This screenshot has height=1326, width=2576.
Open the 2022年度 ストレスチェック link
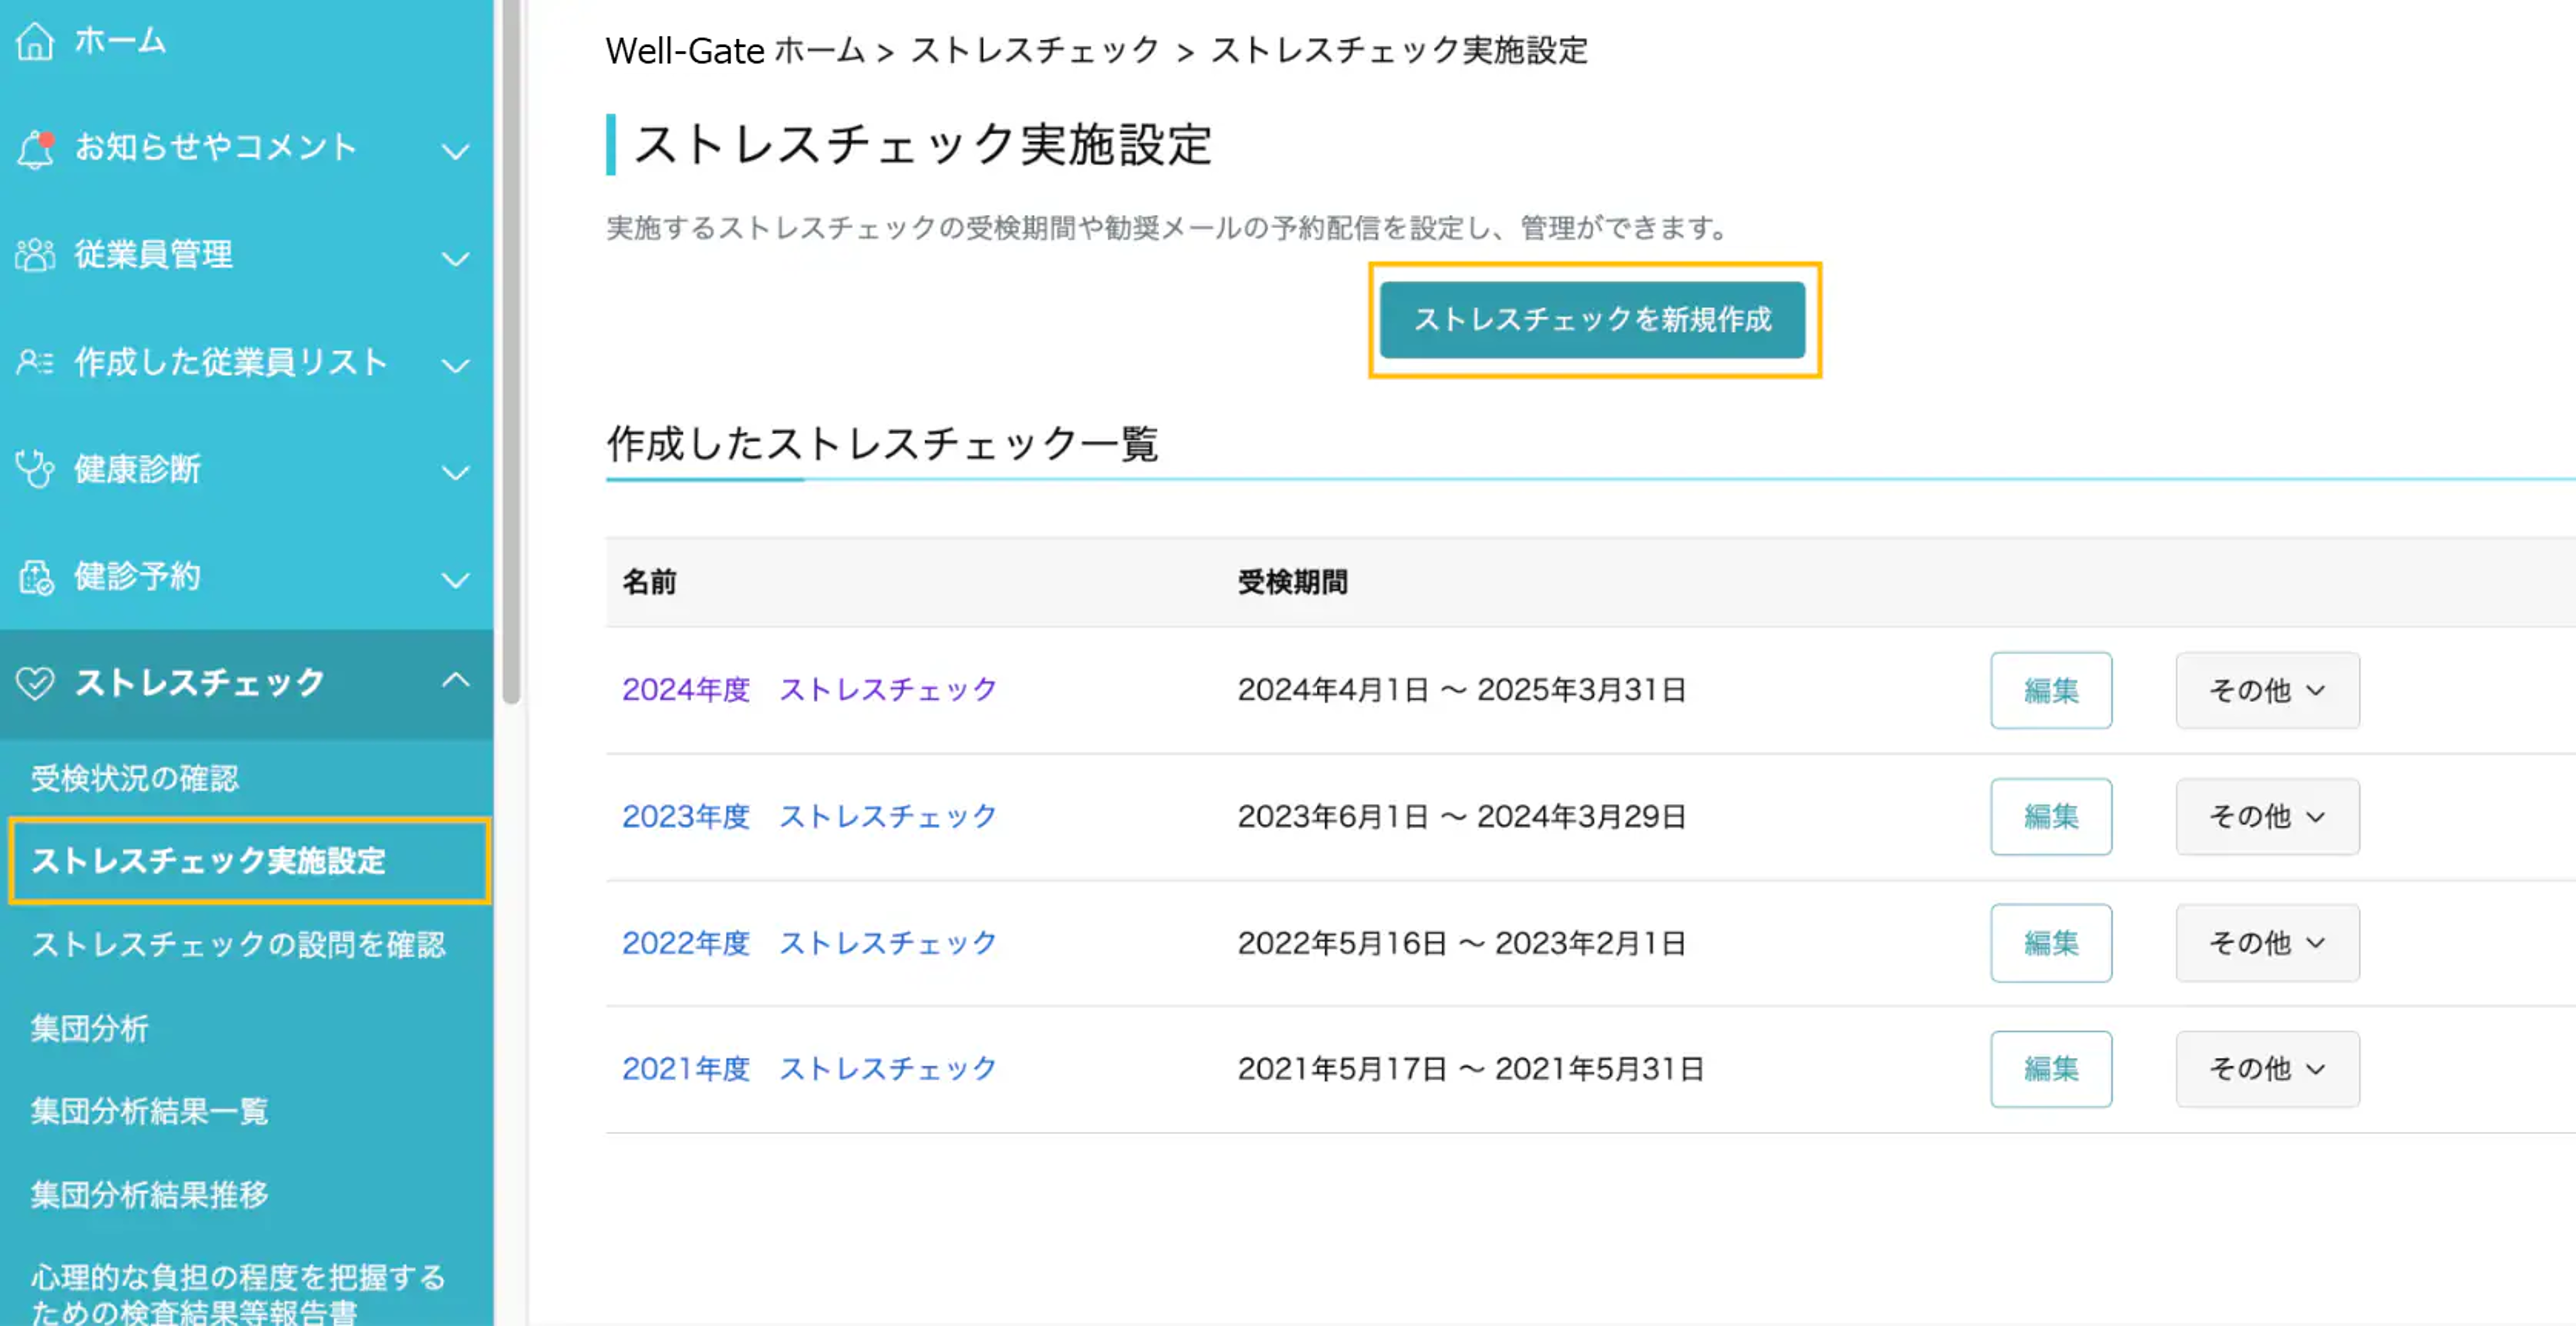tap(810, 942)
